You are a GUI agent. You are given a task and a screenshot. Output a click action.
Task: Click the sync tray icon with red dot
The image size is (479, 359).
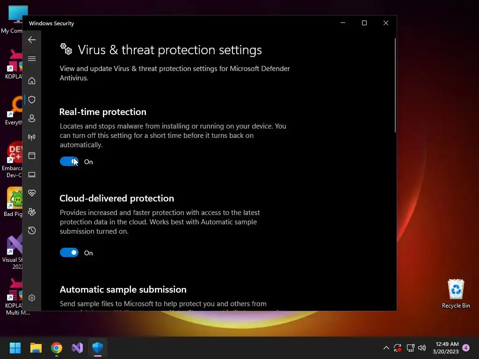[398, 348]
